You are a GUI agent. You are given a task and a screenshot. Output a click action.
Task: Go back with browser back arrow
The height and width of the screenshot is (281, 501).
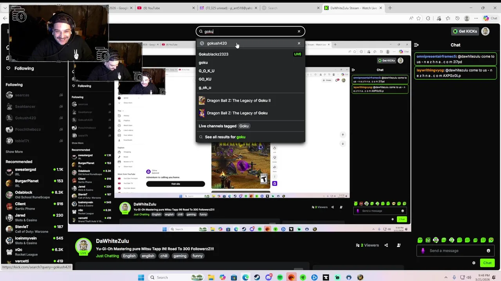(5, 18)
